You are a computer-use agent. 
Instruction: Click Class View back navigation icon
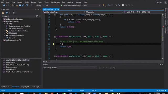(7, 13)
